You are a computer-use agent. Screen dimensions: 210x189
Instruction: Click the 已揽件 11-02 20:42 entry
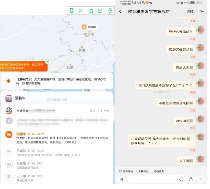[48, 153]
